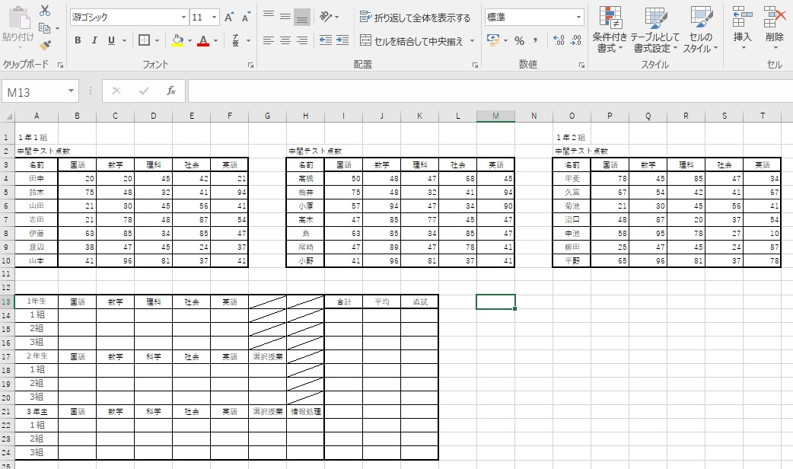Toggle 折り返して全体を表示する wrap text

[414, 16]
